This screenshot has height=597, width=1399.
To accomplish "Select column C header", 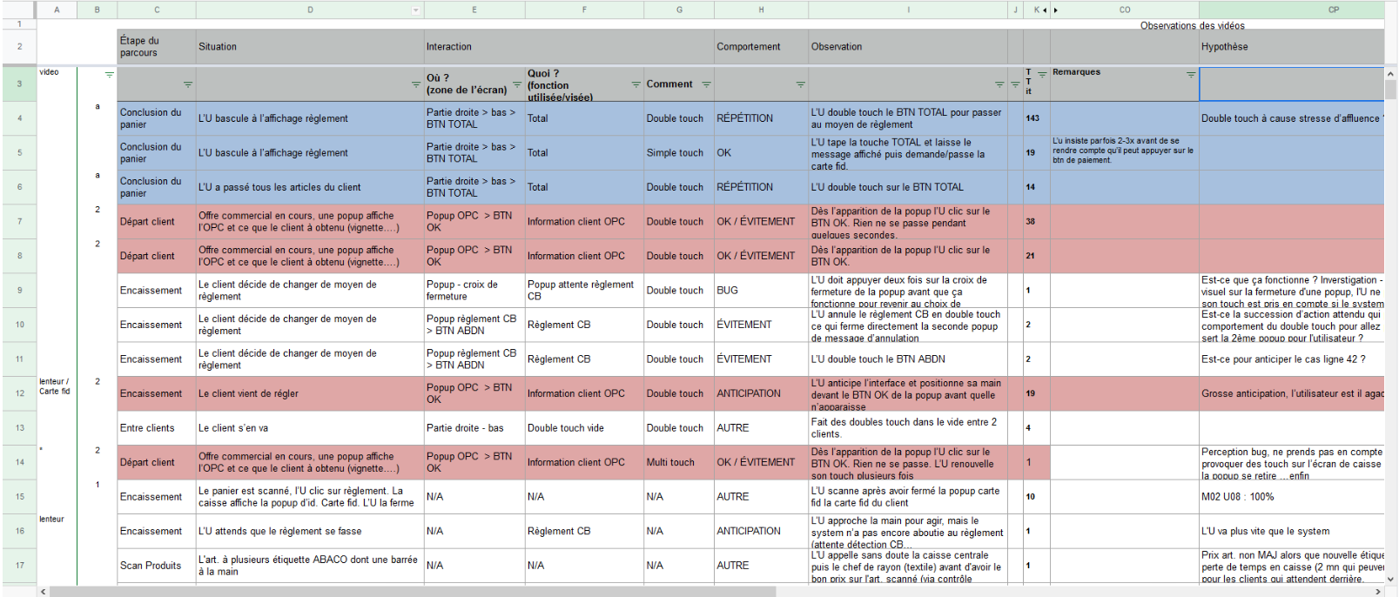I will pyautogui.click(x=157, y=10).
